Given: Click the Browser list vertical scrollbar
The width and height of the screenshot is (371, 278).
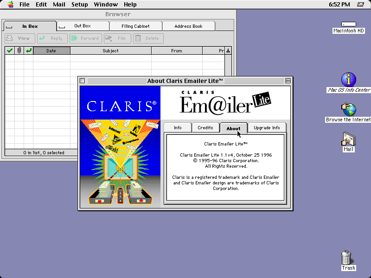Looking at the screenshot, I should coord(228,65).
